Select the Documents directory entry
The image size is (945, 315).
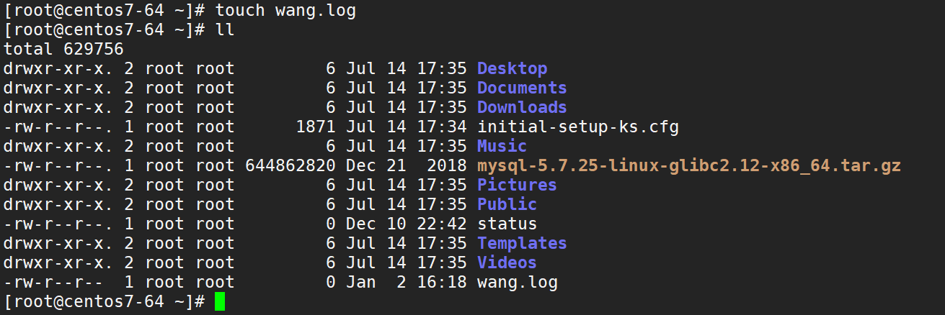tap(522, 88)
